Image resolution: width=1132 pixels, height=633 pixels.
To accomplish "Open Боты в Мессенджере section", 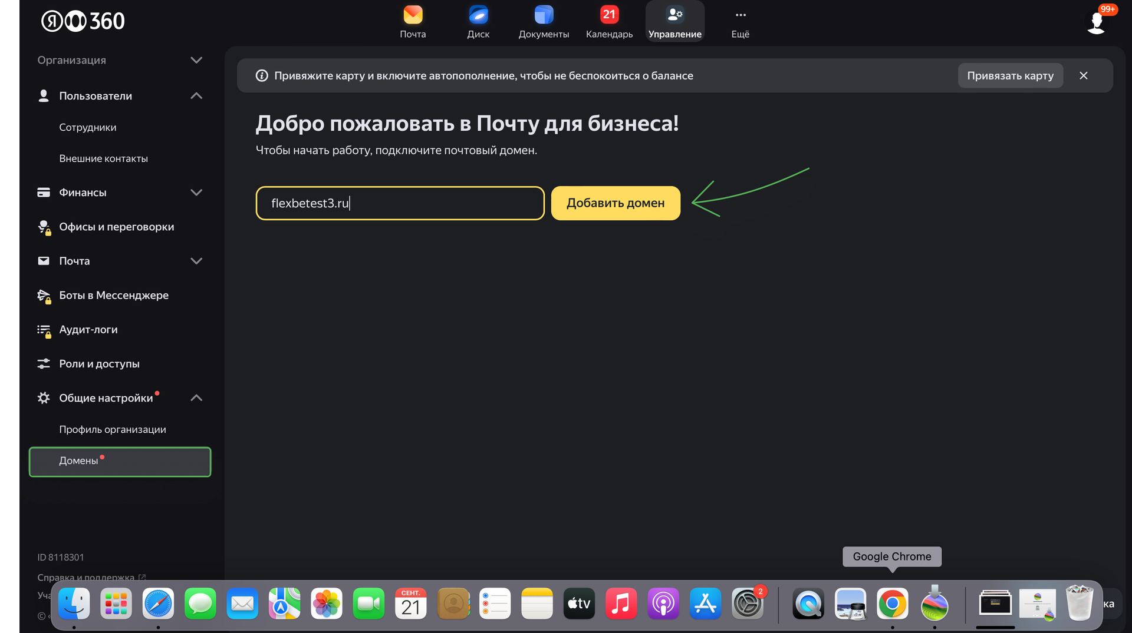I will click(44, 296).
